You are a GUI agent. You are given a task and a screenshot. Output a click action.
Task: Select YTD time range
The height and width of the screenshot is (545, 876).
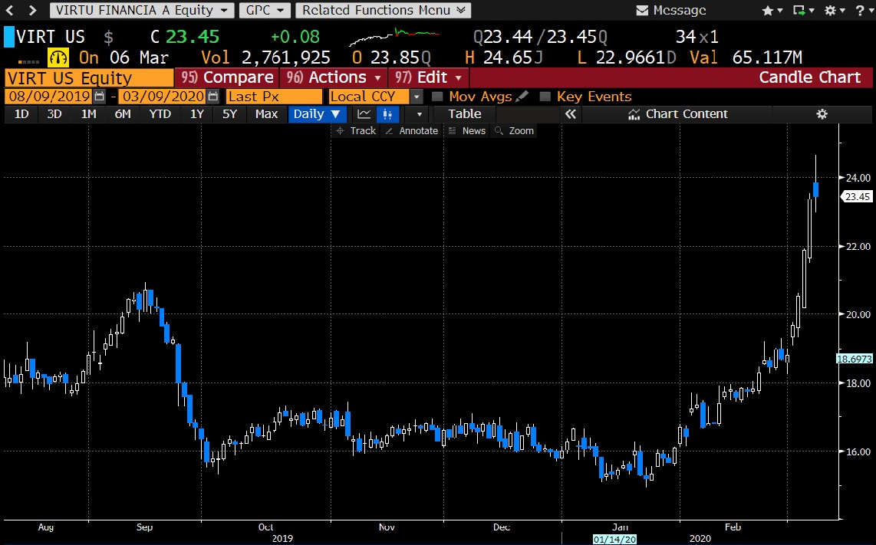pyautogui.click(x=160, y=114)
